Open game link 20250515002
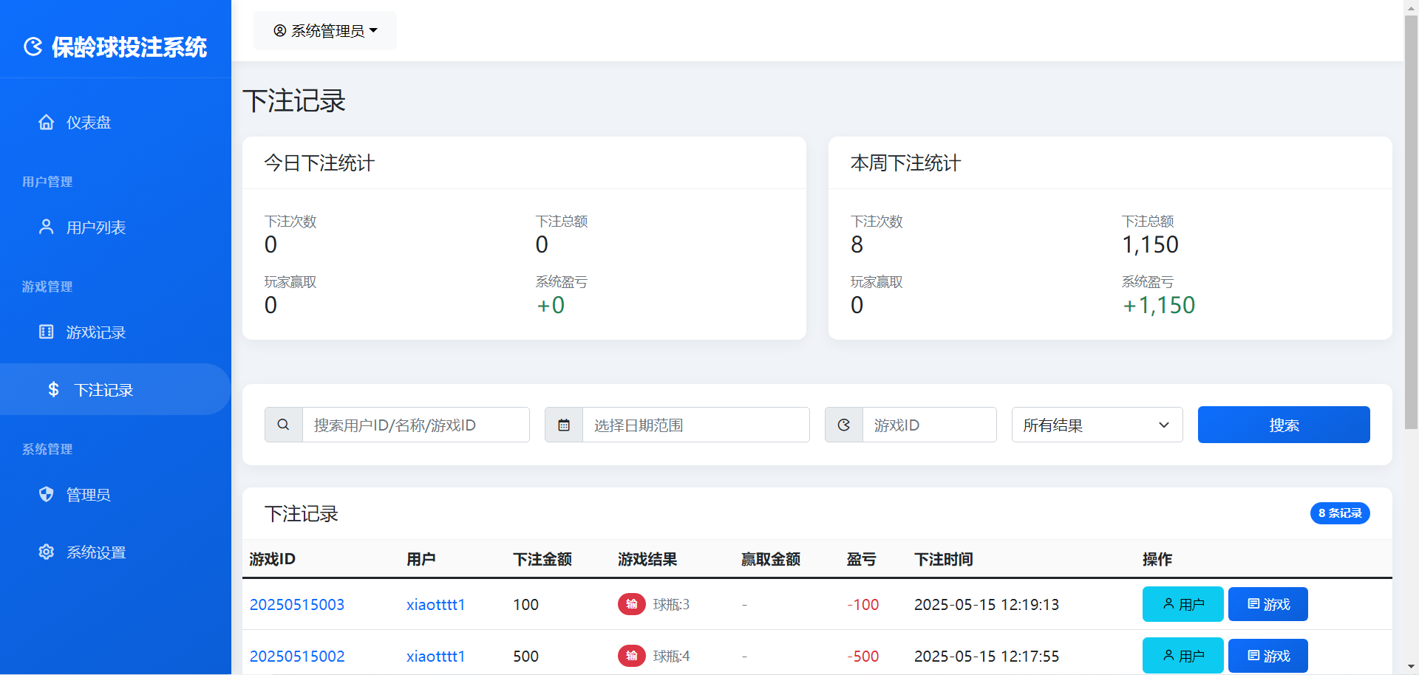The height and width of the screenshot is (675, 1419). click(x=297, y=656)
